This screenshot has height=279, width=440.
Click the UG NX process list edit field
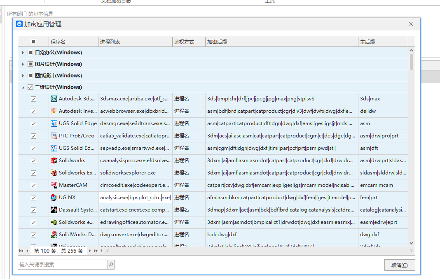click(135, 198)
